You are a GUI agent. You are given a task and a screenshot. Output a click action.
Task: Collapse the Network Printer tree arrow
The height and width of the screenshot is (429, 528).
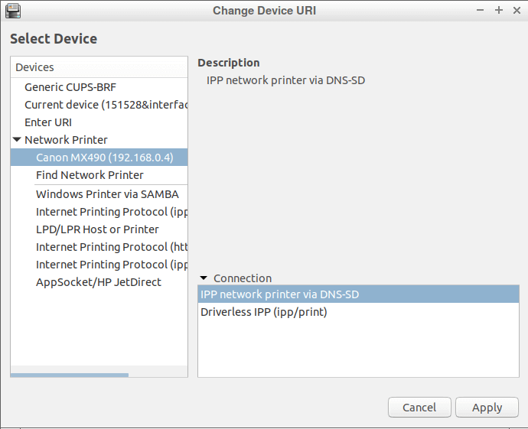17,139
